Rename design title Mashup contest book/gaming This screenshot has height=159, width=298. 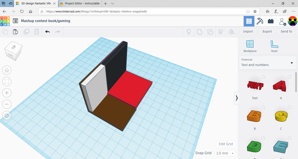coord(46,21)
